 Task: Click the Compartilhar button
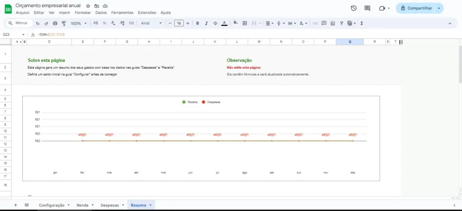(416, 8)
